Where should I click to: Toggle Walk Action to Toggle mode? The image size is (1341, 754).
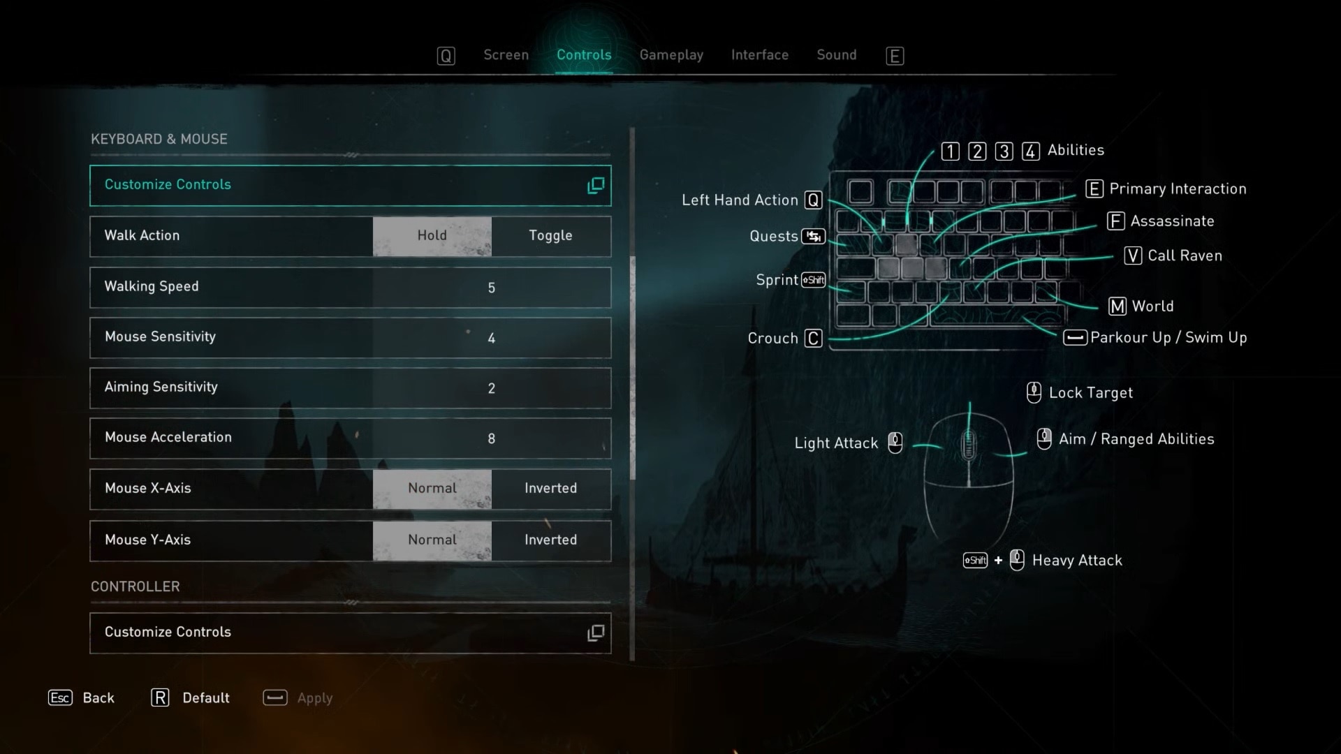click(550, 236)
